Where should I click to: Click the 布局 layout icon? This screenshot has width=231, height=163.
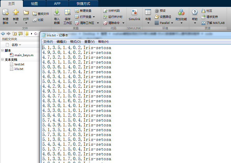click(148, 12)
